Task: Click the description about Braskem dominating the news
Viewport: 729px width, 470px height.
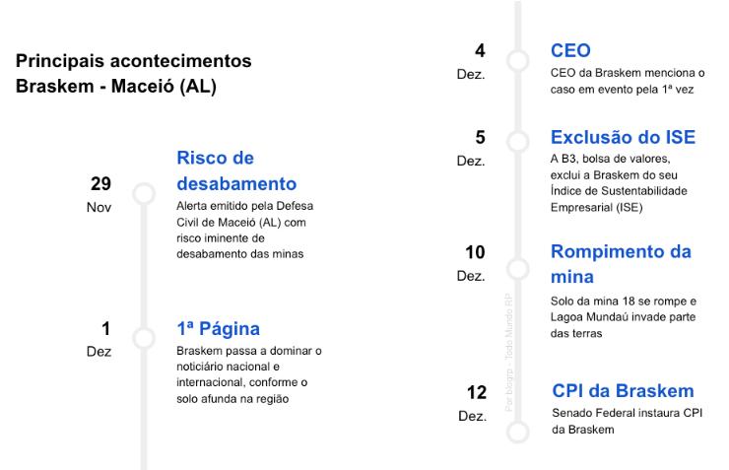Action: (x=250, y=374)
